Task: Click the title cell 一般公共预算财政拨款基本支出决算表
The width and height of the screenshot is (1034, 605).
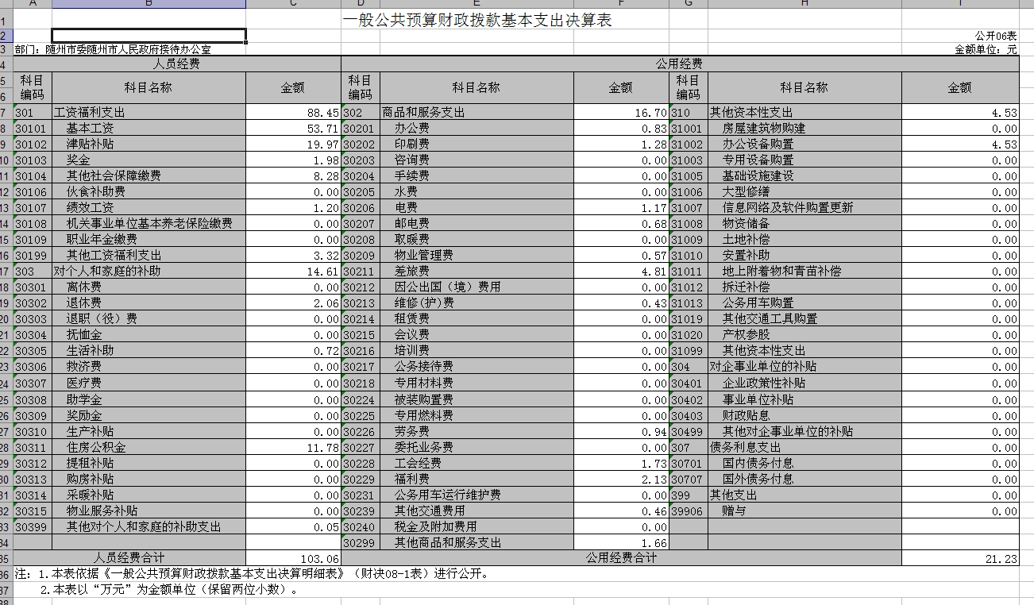Action: 476,21
